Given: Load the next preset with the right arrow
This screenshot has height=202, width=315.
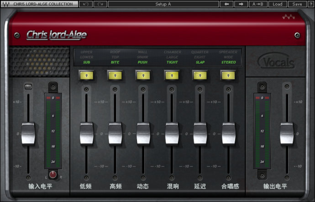Looking at the screenshot, I should click(x=241, y=4).
